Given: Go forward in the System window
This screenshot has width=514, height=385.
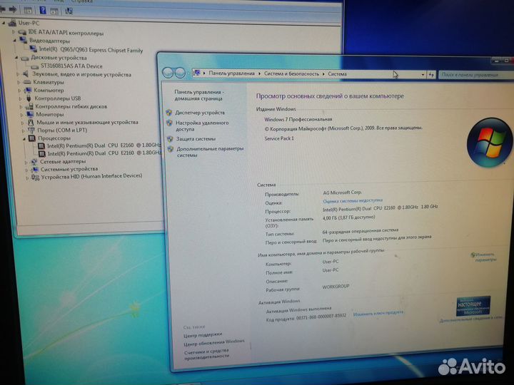Looking at the screenshot, I should (x=180, y=73).
